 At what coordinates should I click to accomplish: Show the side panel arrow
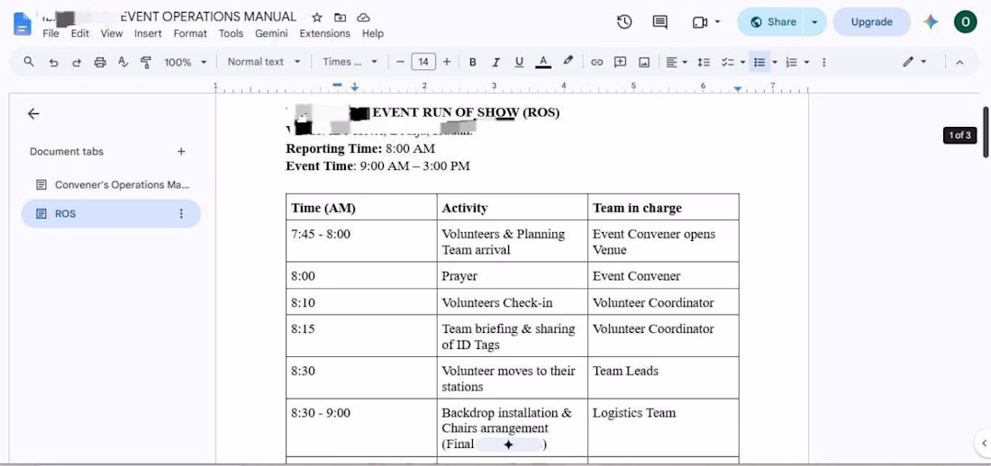point(984,444)
